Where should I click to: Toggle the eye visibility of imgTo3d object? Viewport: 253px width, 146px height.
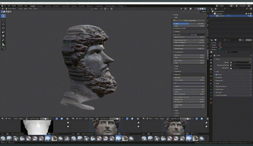248,16
